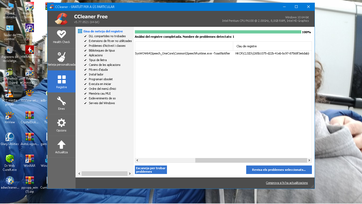Select the SpeechRuntime.exe registry result row

point(223,53)
